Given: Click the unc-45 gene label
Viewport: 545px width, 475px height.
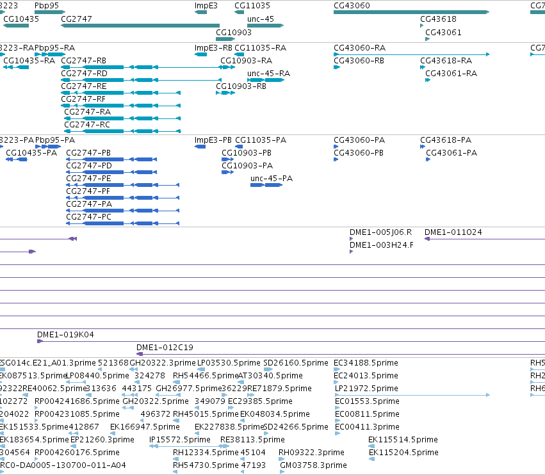Looking at the screenshot, I should coord(261,19).
